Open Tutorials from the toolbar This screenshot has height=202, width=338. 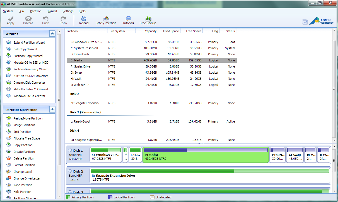(128, 20)
